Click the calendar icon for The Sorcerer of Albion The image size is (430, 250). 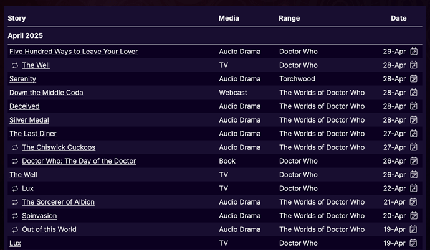pyautogui.click(x=413, y=202)
